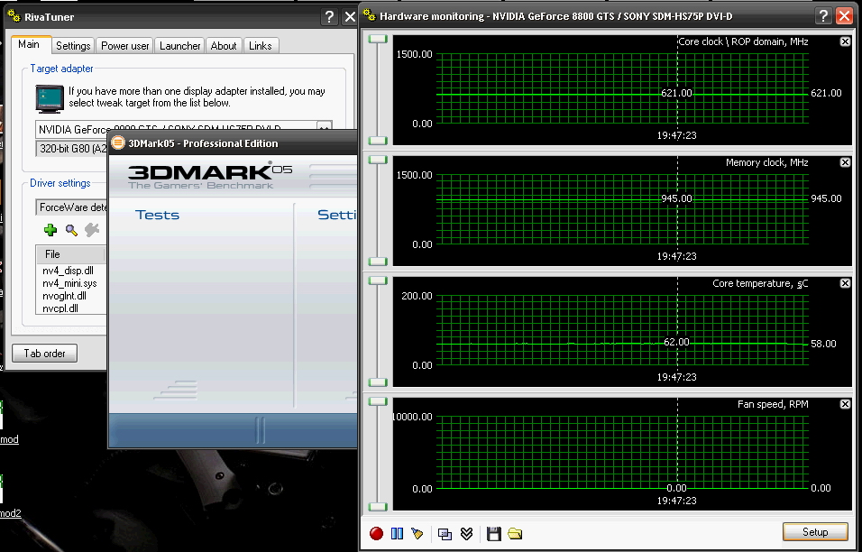Close the Core clock \ ROP domain graph
The height and width of the screenshot is (552, 862).
click(x=845, y=41)
